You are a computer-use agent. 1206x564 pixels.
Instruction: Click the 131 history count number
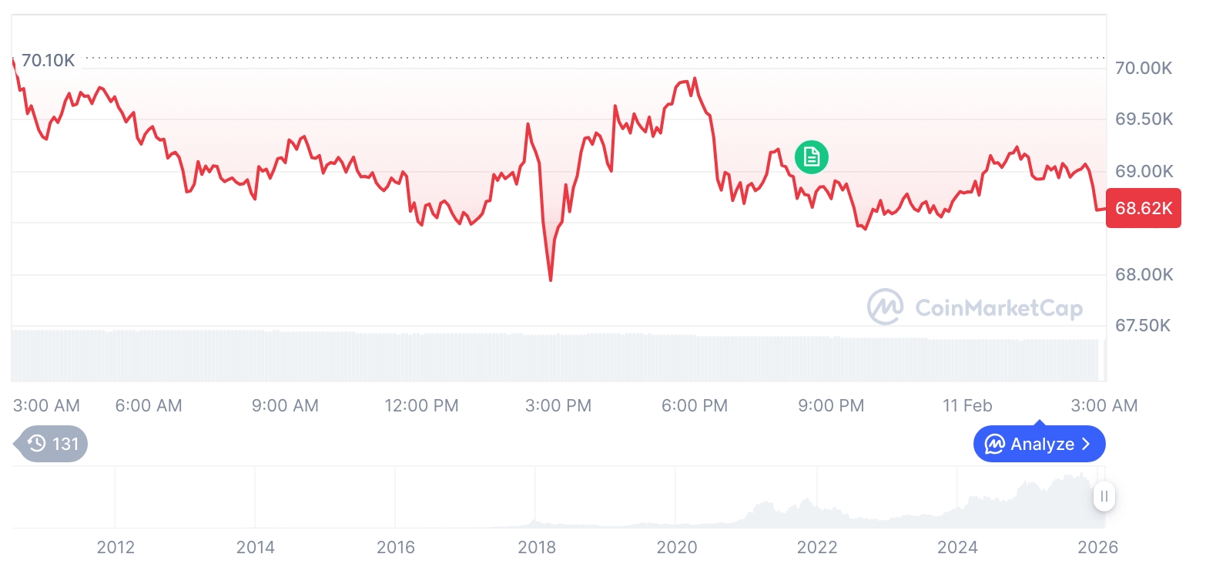tap(65, 444)
